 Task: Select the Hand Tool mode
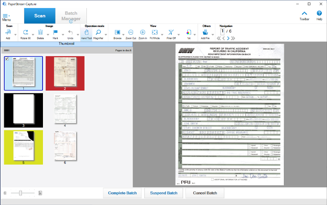point(86,35)
